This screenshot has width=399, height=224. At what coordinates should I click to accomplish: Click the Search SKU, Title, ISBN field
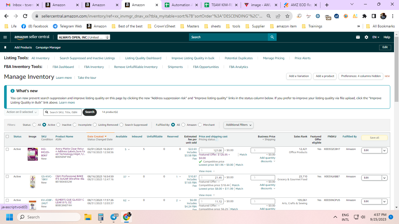point(63,112)
